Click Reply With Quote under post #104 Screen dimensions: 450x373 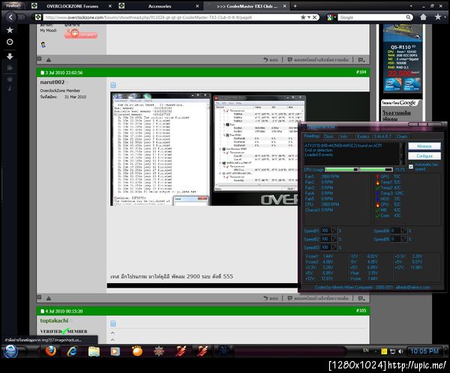tap(318, 298)
